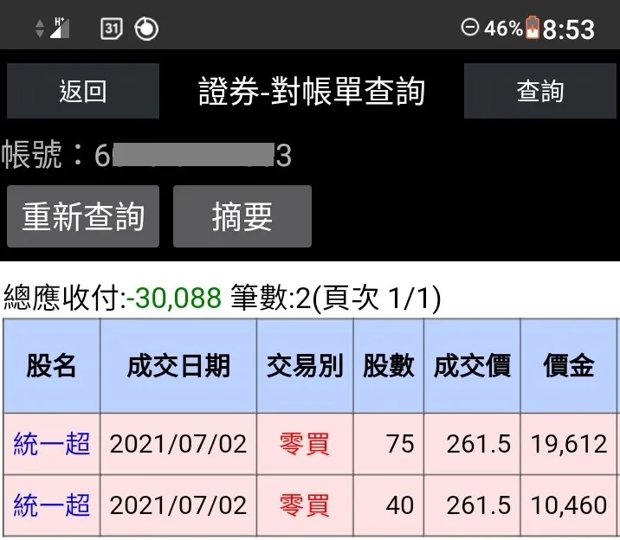
Task: Tap the 重新查詢 button
Action: [83, 216]
